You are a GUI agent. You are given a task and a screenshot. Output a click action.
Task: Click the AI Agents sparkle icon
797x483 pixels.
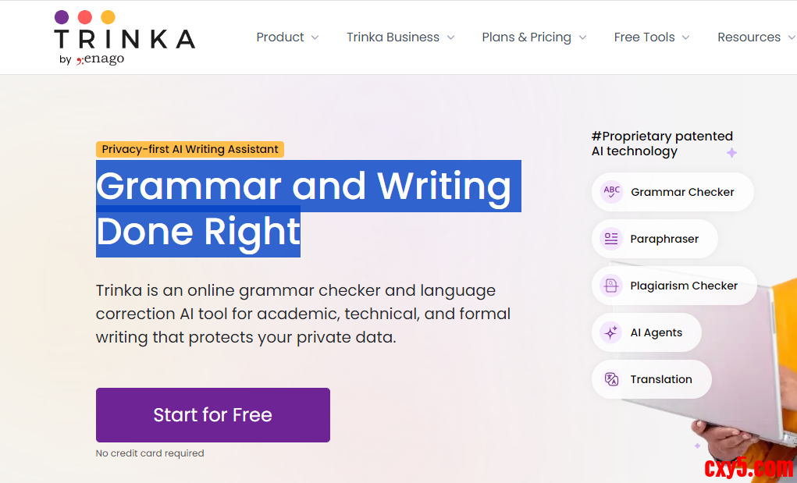611,332
